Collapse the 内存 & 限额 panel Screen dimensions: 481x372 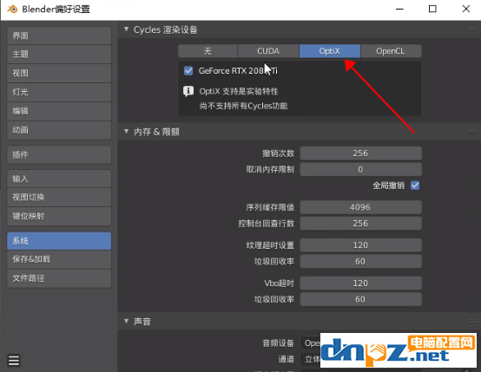point(126,131)
